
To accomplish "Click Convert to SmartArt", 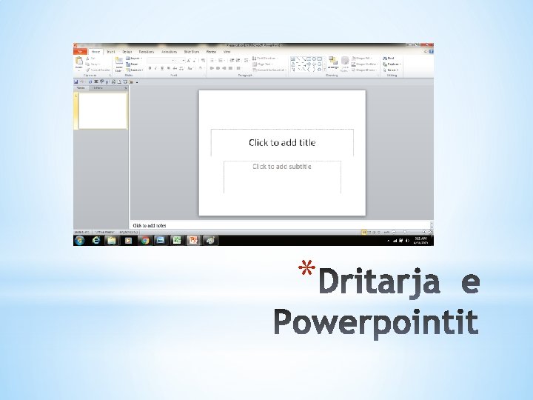I will pos(270,70).
